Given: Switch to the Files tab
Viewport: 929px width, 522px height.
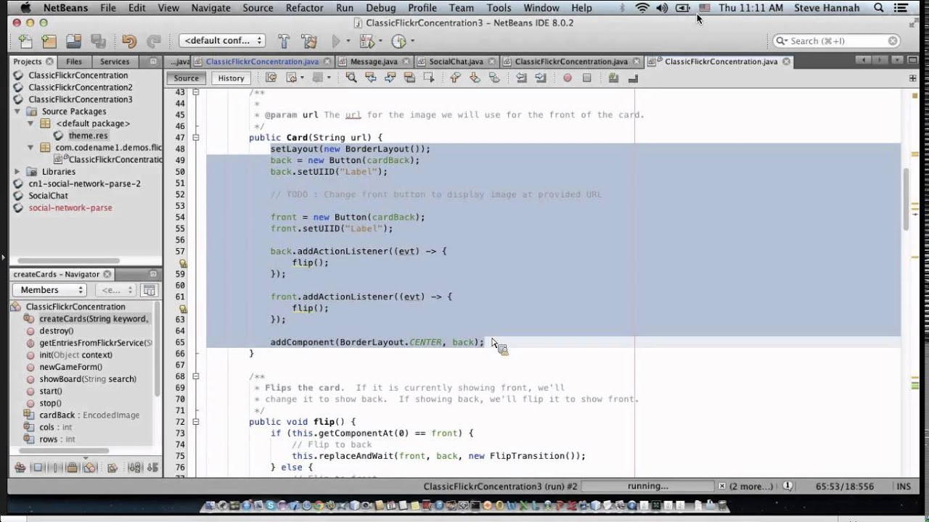Looking at the screenshot, I should (74, 62).
